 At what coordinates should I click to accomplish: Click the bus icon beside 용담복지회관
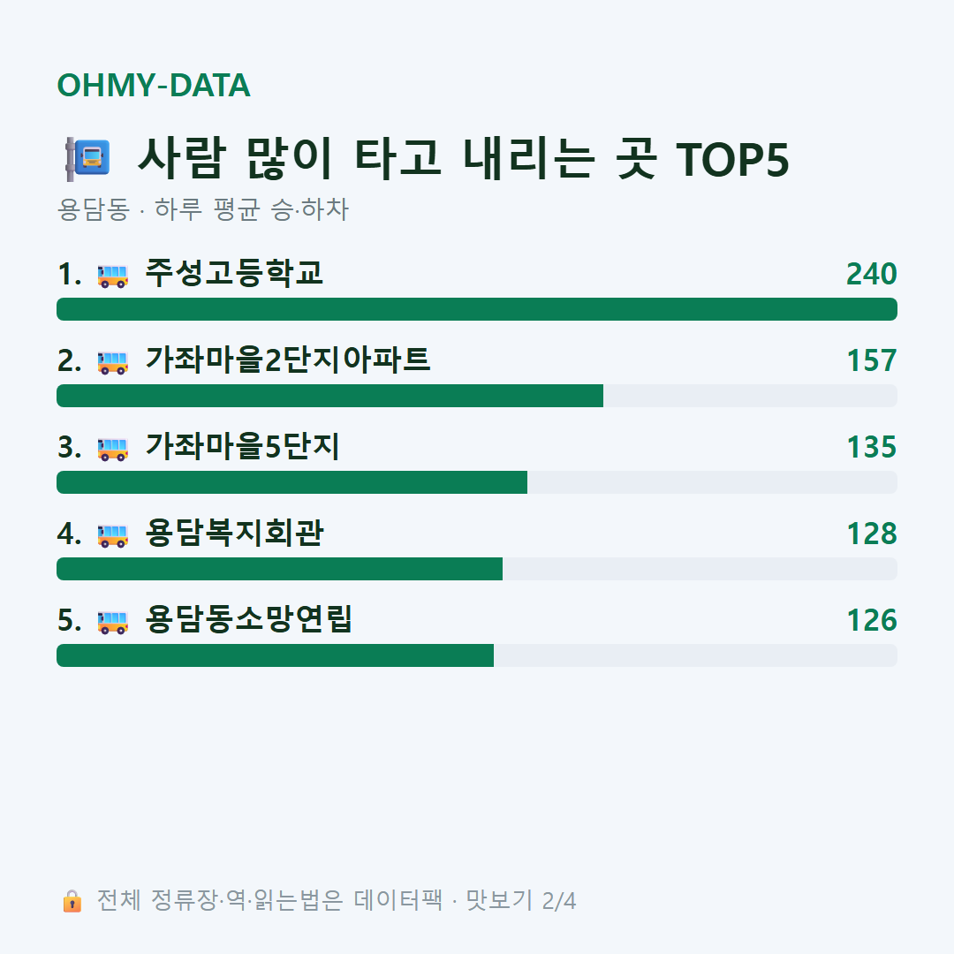pyautogui.click(x=113, y=535)
